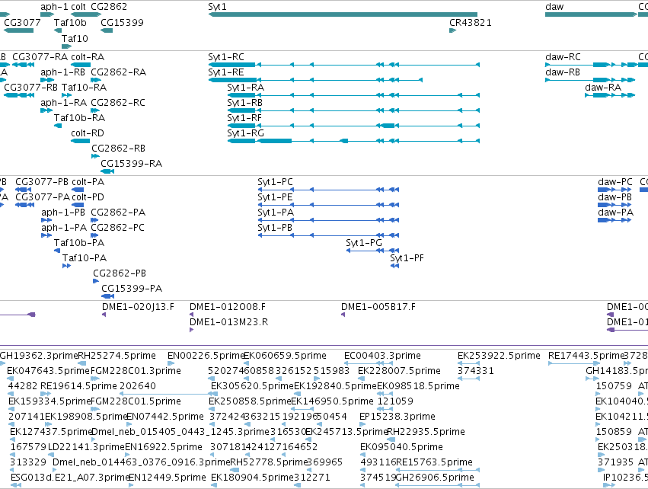648x489 pixels.
Task: Select the GH26906.5prime EST label
Action: pos(435,478)
